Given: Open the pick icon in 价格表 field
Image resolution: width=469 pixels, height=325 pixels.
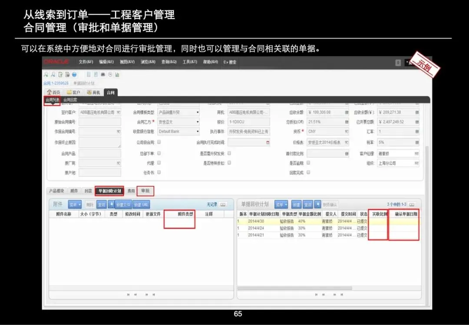Looking at the screenshot, I should (x=347, y=143).
